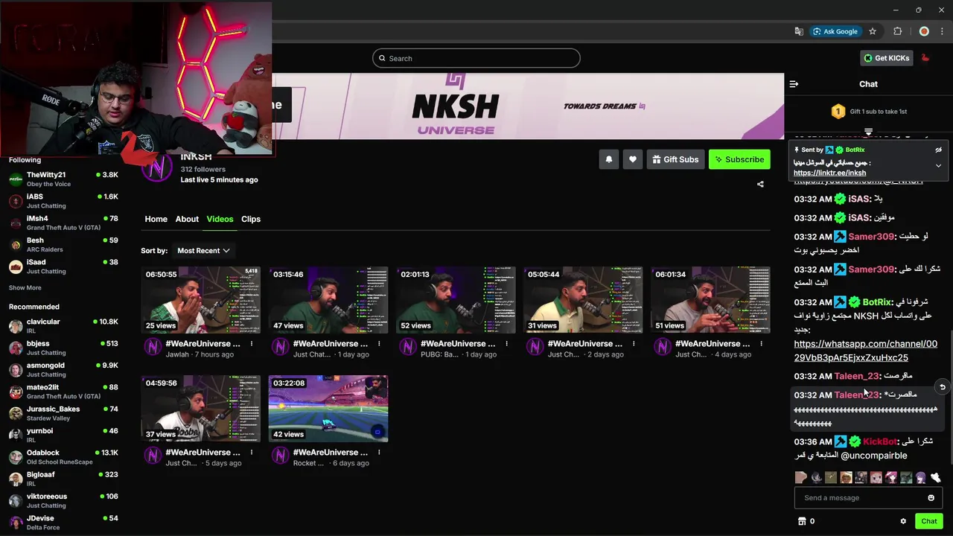Open options menu for the Rocket League video
953x536 pixels.
coord(379,452)
